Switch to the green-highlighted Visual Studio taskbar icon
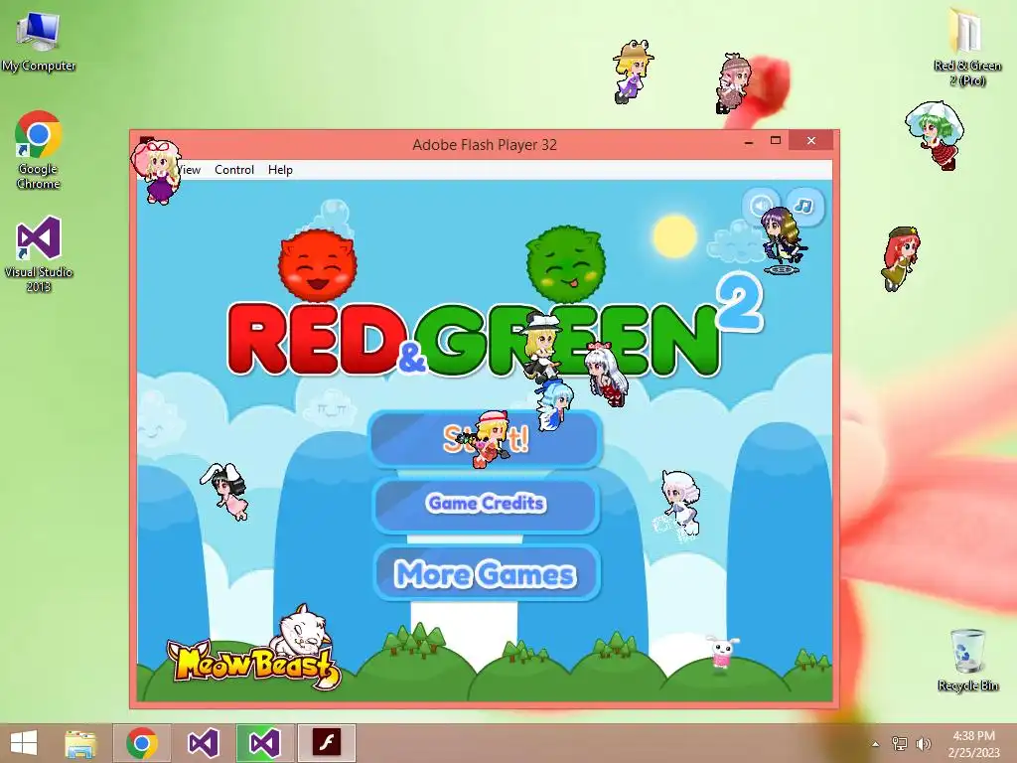Viewport: 1017px width, 763px height. 265,743
